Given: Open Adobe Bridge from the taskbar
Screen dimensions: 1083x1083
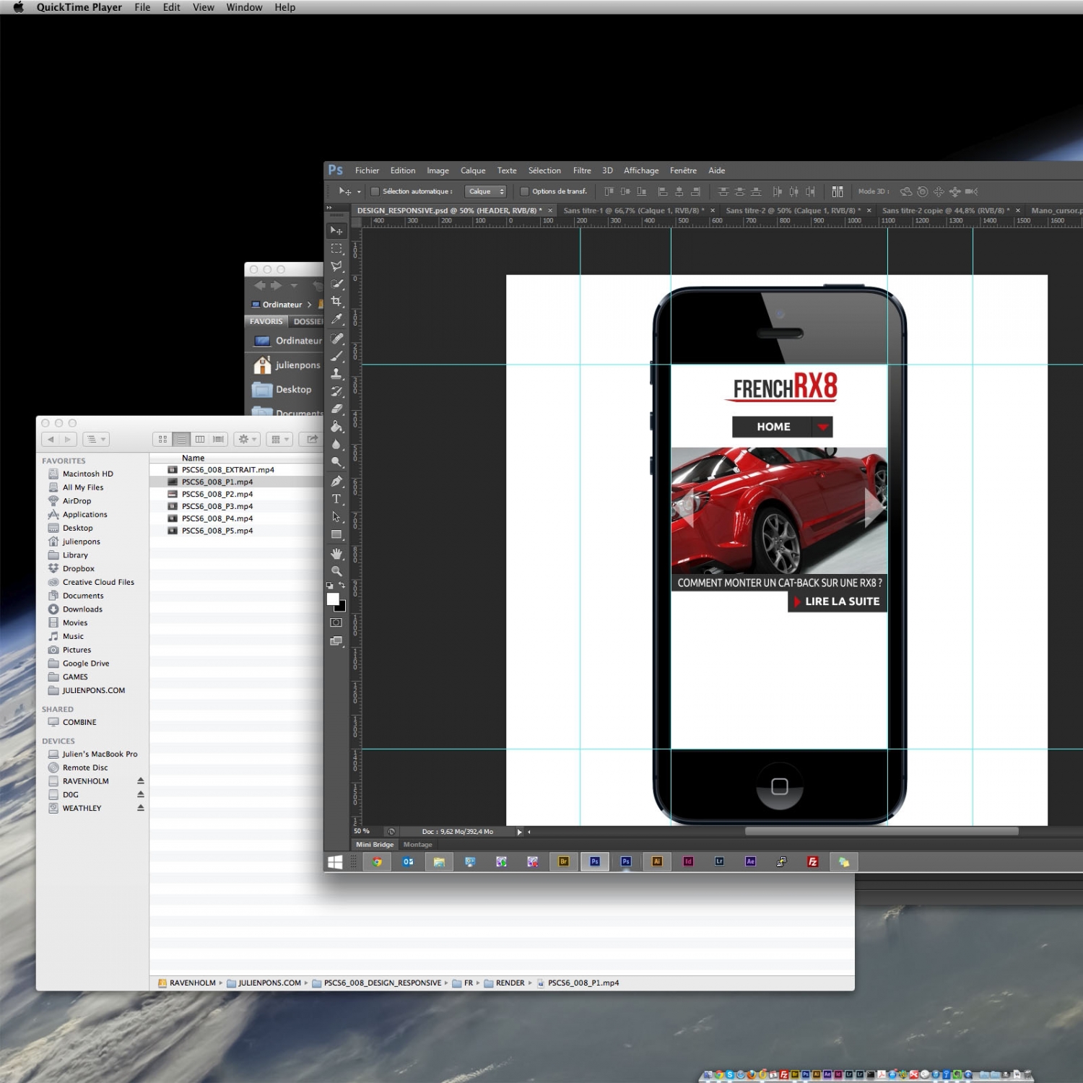Looking at the screenshot, I should point(564,861).
